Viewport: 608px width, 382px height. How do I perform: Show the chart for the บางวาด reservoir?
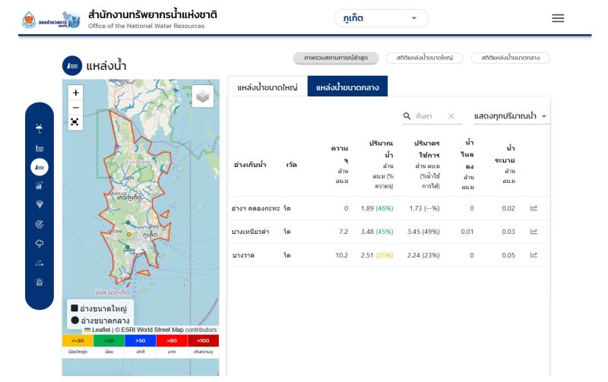click(534, 255)
